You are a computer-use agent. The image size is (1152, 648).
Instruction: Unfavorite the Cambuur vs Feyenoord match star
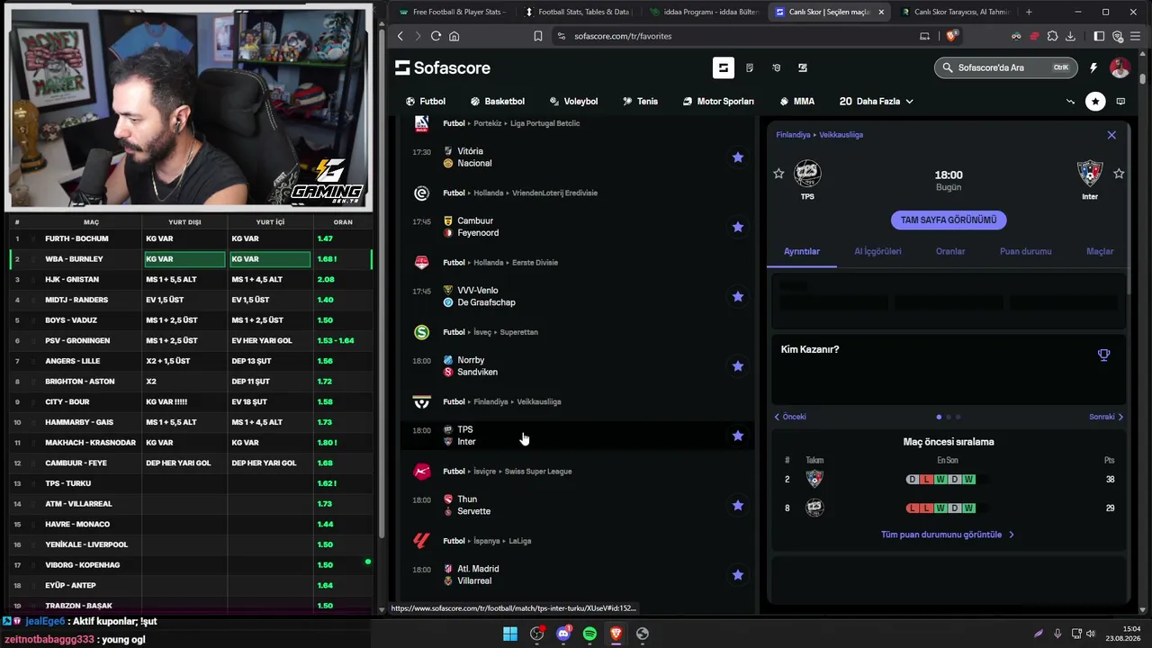(738, 227)
